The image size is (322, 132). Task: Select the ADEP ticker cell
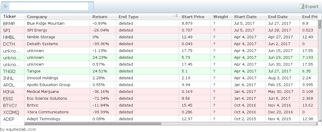tap(12, 119)
